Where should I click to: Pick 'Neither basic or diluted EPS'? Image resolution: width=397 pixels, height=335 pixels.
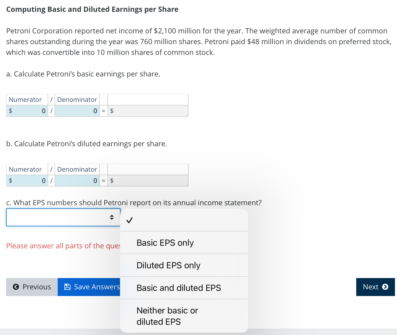tap(167, 316)
